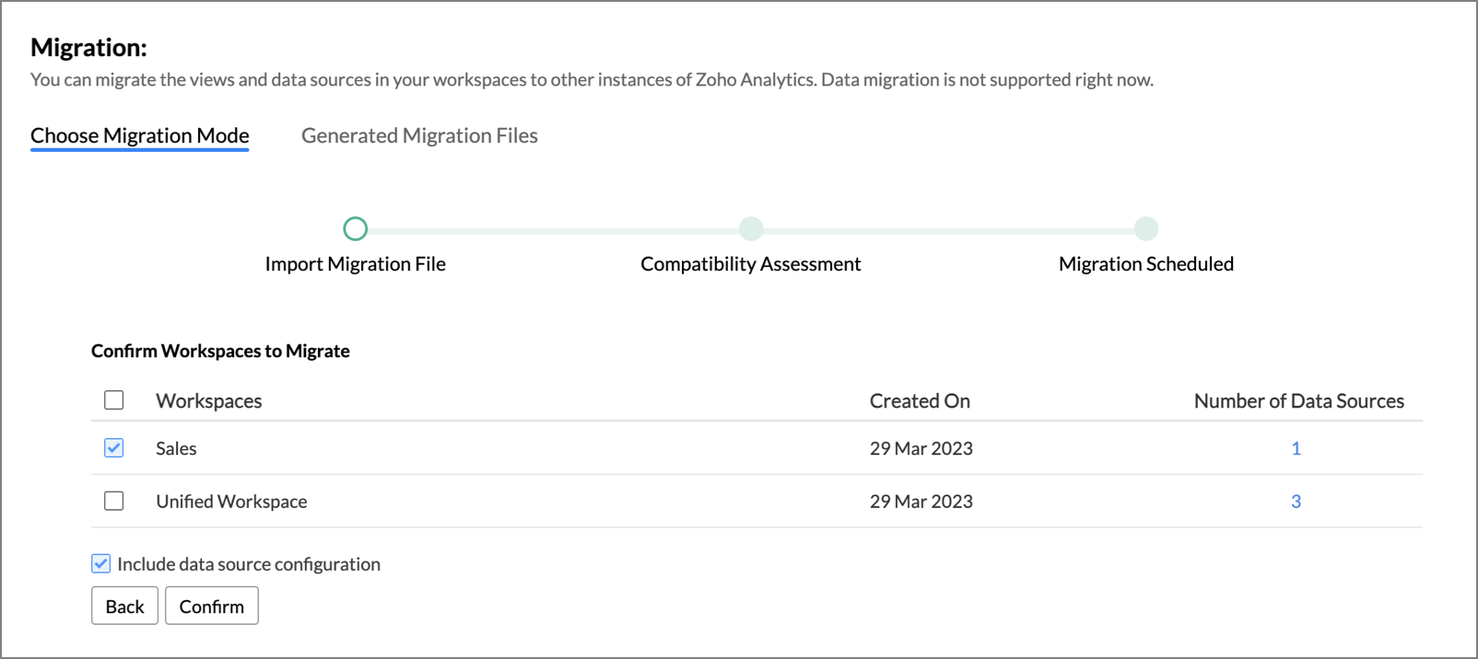1478x659 pixels.
Task: Click the Number of Data Sources header
Action: pyautogui.click(x=1298, y=401)
